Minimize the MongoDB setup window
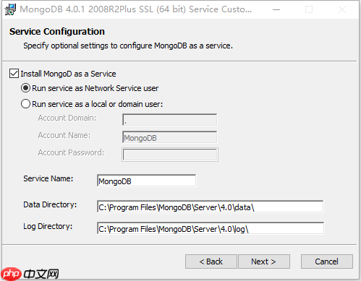 [x=276, y=9]
